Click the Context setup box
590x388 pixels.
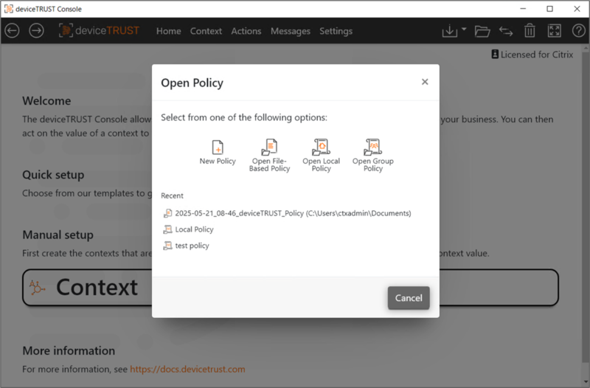click(x=290, y=287)
